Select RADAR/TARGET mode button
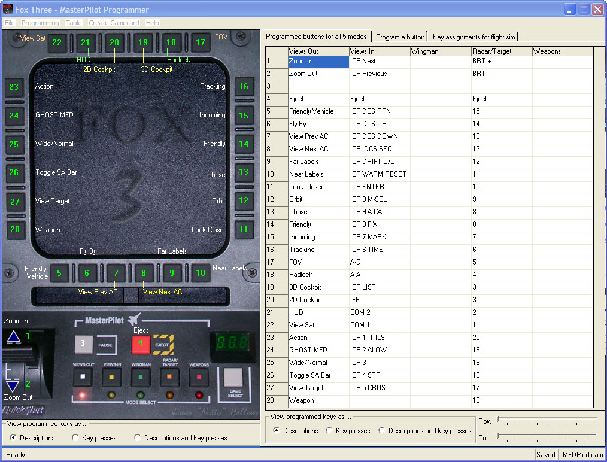607x462 pixels. click(169, 377)
